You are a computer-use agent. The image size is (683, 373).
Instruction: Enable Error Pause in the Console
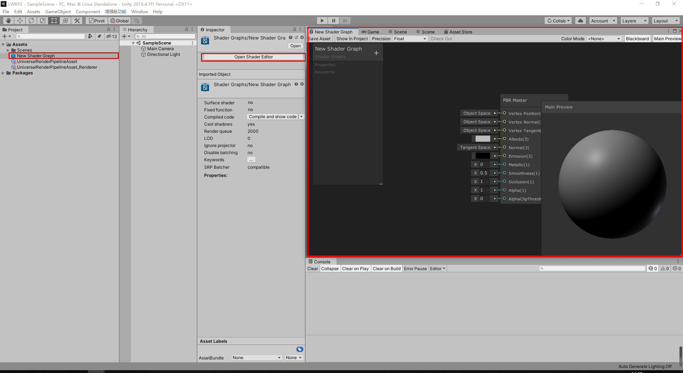(x=415, y=268)
